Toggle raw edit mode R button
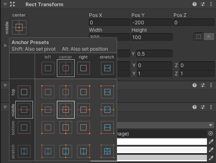 coord(209,37)
